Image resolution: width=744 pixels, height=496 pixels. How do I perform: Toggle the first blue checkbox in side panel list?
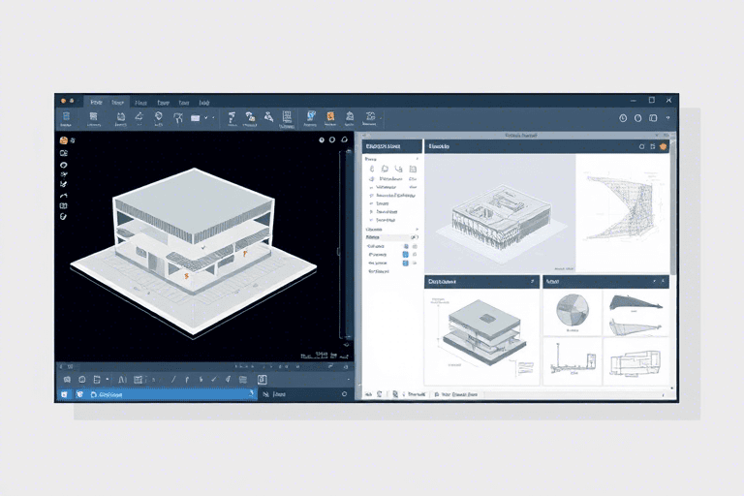point(405,246)
